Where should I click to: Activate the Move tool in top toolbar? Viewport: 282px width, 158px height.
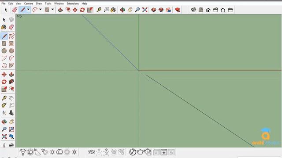coord(75,10)
